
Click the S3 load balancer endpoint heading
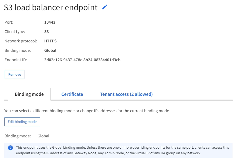[51, 8]
